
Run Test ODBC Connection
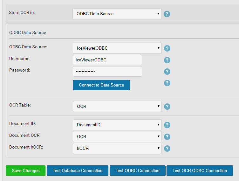(138, 171)
